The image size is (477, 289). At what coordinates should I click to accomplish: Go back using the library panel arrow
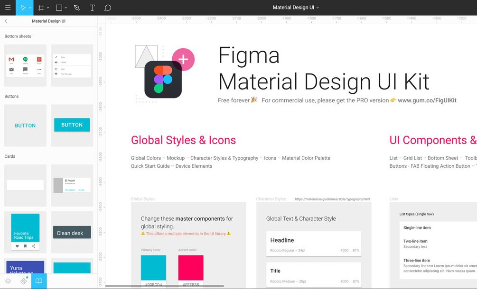tap(6, 21)
